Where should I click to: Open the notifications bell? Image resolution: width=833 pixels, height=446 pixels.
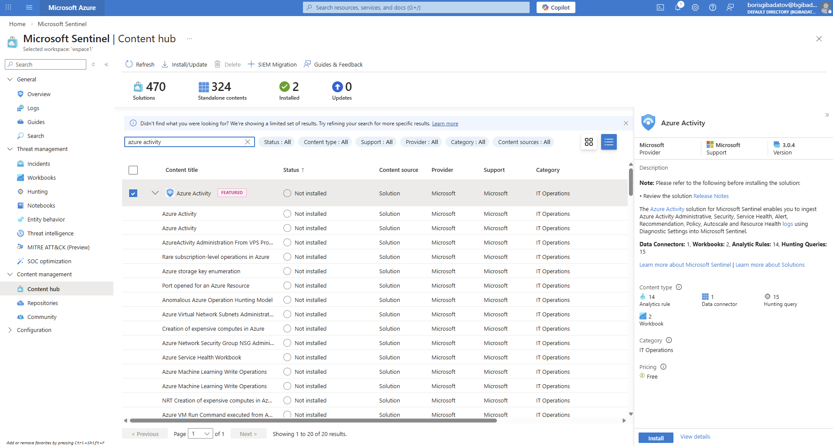tap(678, 7)
